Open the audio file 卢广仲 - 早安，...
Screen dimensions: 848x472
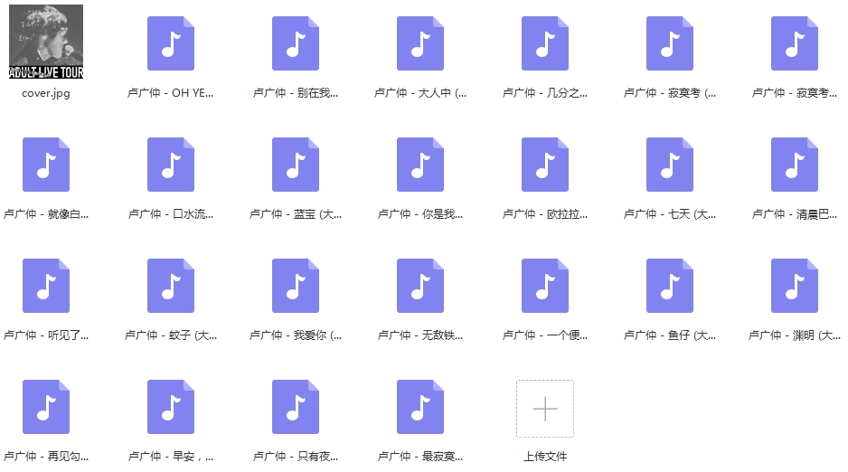point(171,407)
